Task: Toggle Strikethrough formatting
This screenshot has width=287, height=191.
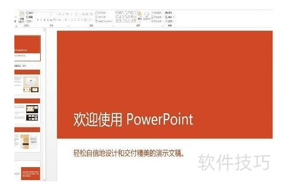Action: coord(51,20)
